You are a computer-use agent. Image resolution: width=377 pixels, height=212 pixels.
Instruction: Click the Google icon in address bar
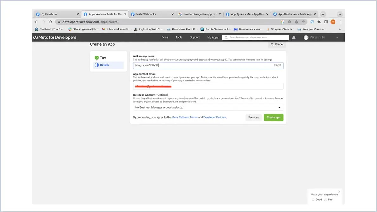click(283, 22)
